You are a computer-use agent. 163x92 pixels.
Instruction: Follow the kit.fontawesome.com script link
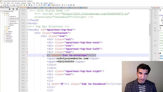pyautogui.click(x=95, y=14)
